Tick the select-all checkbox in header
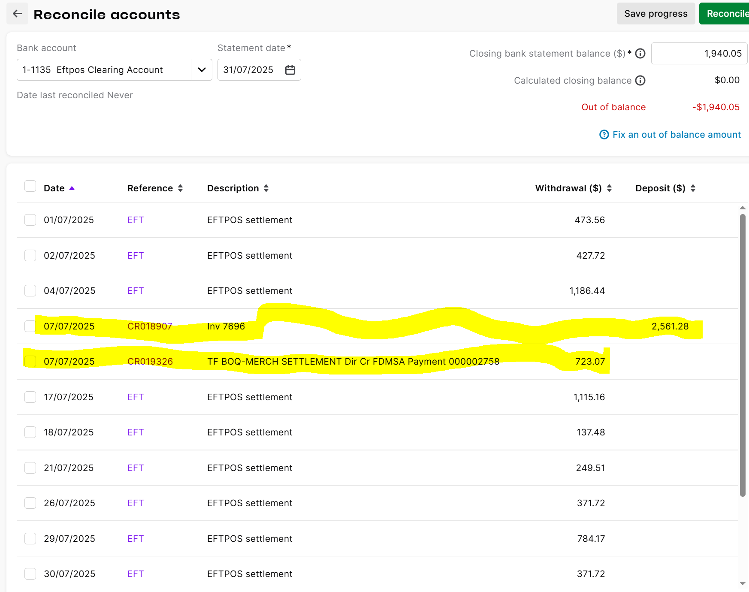This screenshot has width=749, height=592. point(30,186)
